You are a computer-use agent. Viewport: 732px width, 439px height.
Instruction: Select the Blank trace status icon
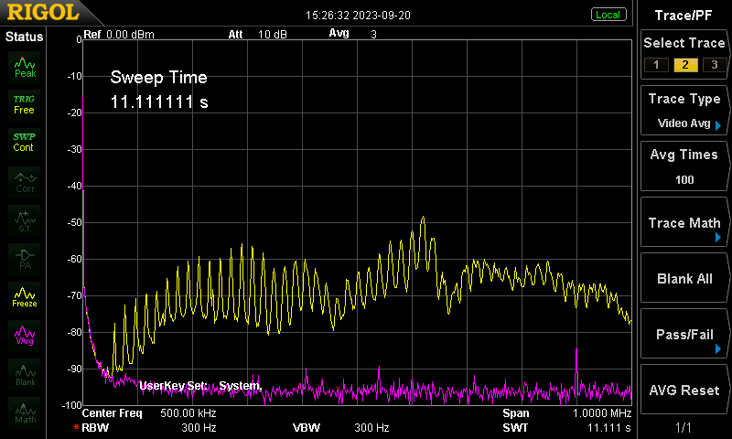[25, 375]
